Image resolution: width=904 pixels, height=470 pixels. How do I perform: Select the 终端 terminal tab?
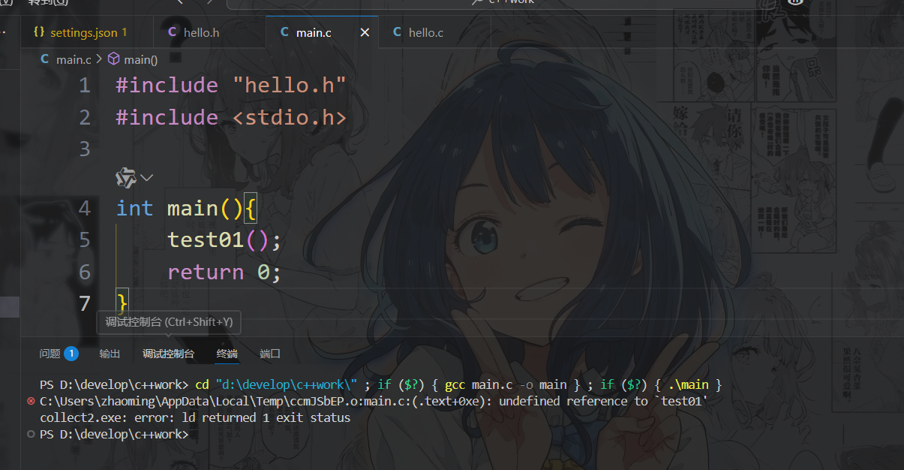(x=227, y=354)
